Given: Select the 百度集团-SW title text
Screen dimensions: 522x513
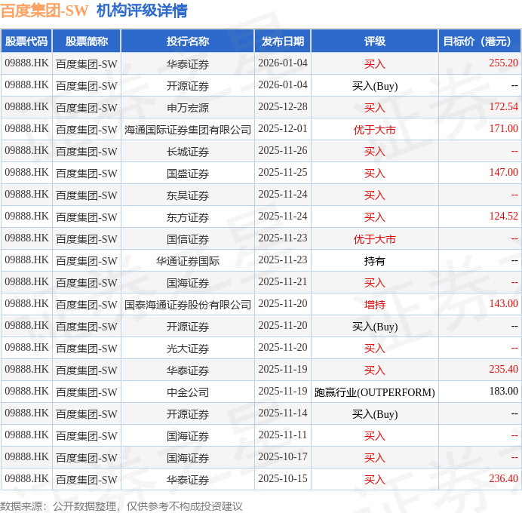Looking at the screenshot, I should (x=45, y=11).
